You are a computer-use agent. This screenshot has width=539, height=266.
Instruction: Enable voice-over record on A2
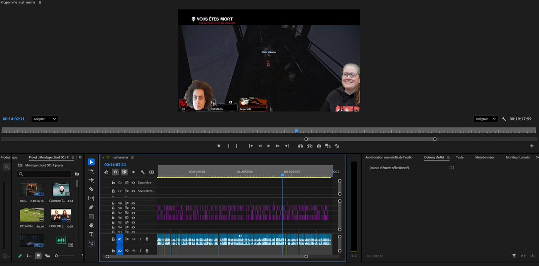(x=147, y=251)
